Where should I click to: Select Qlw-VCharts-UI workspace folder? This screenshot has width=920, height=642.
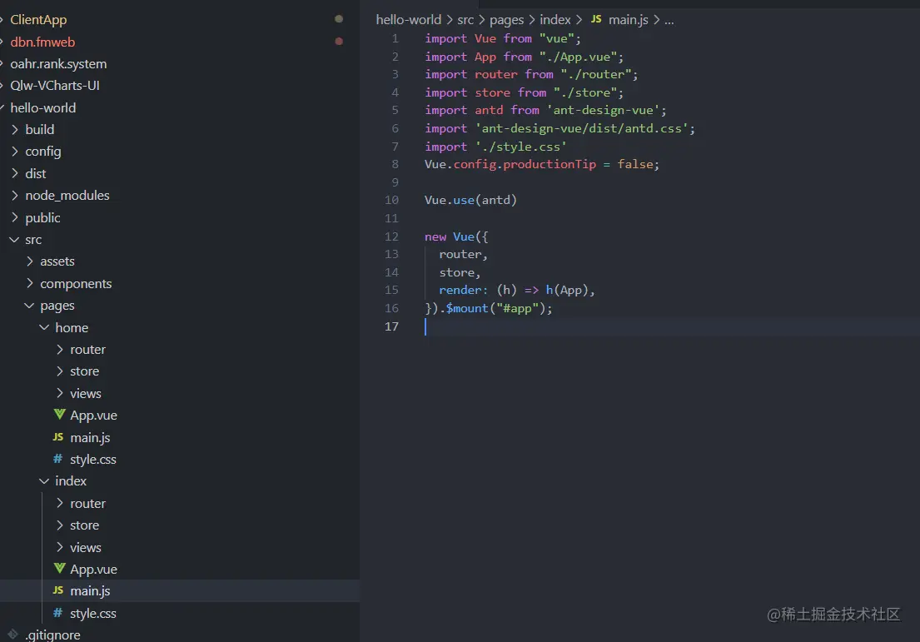[x=55, y=86]
